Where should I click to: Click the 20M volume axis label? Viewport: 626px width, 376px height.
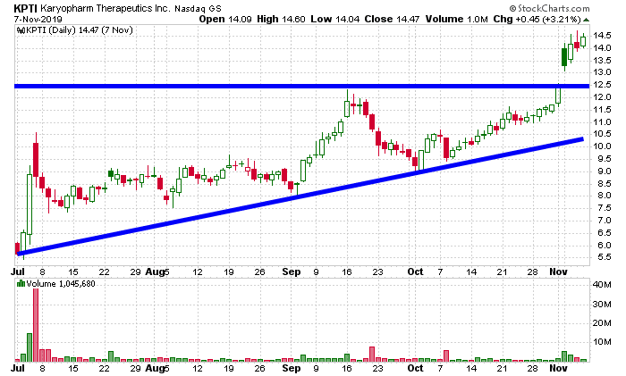(602, 323)
